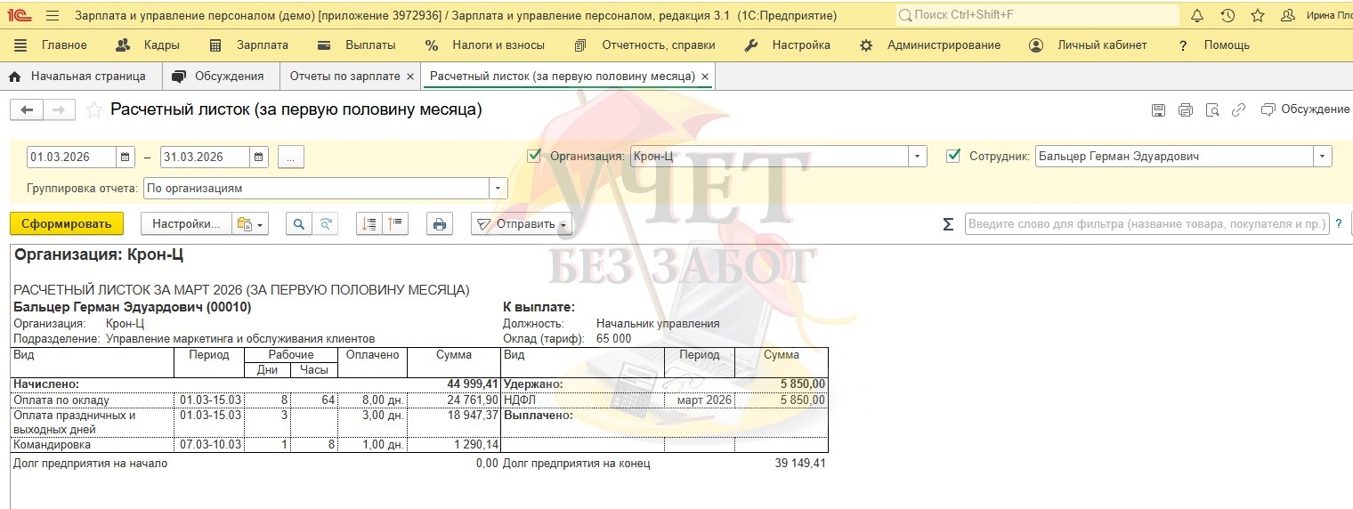Open Главное menu section
This screenshot has width=1353, height=509.
coord(51,45)
